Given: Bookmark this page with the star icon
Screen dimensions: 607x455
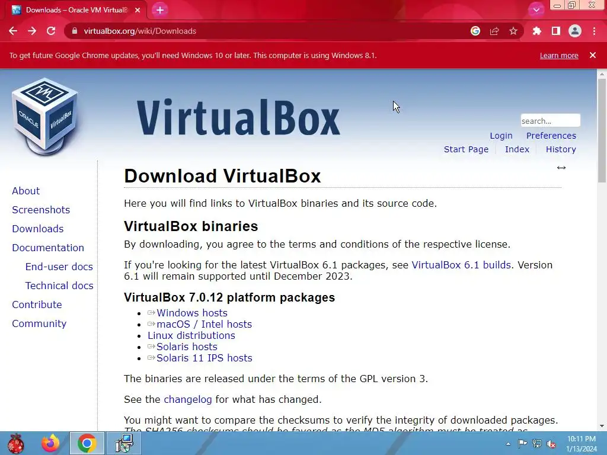Looking at the screenshot, I should coord(513,31).
